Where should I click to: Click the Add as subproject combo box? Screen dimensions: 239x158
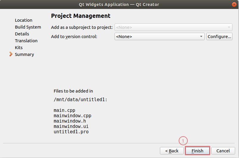point(173,27)
